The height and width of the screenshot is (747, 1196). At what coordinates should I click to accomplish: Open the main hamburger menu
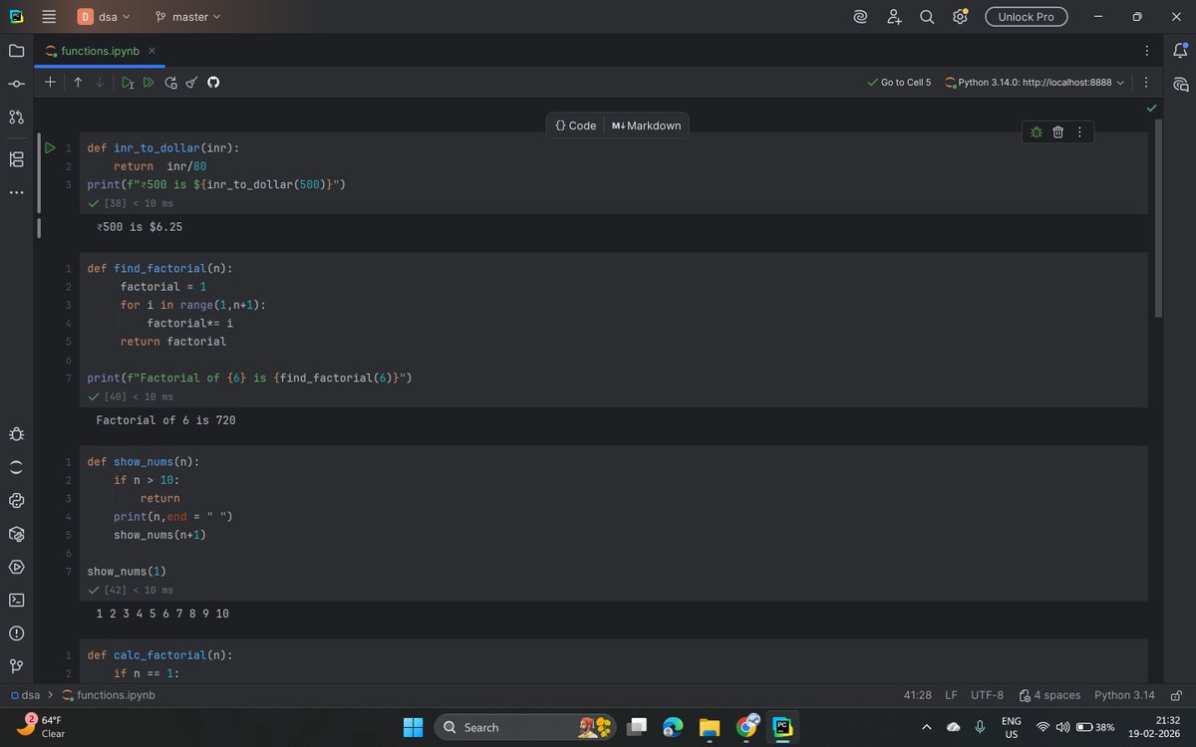pos(49,17)
